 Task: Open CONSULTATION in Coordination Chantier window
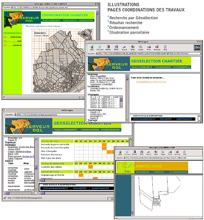click(70, 20)
